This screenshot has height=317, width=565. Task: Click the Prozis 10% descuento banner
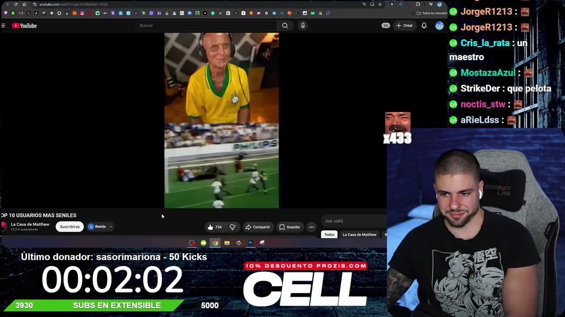[305, 265]
